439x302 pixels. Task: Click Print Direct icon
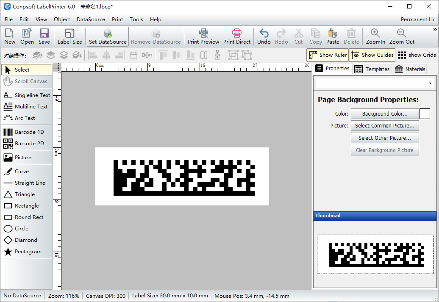click(237, 36)
